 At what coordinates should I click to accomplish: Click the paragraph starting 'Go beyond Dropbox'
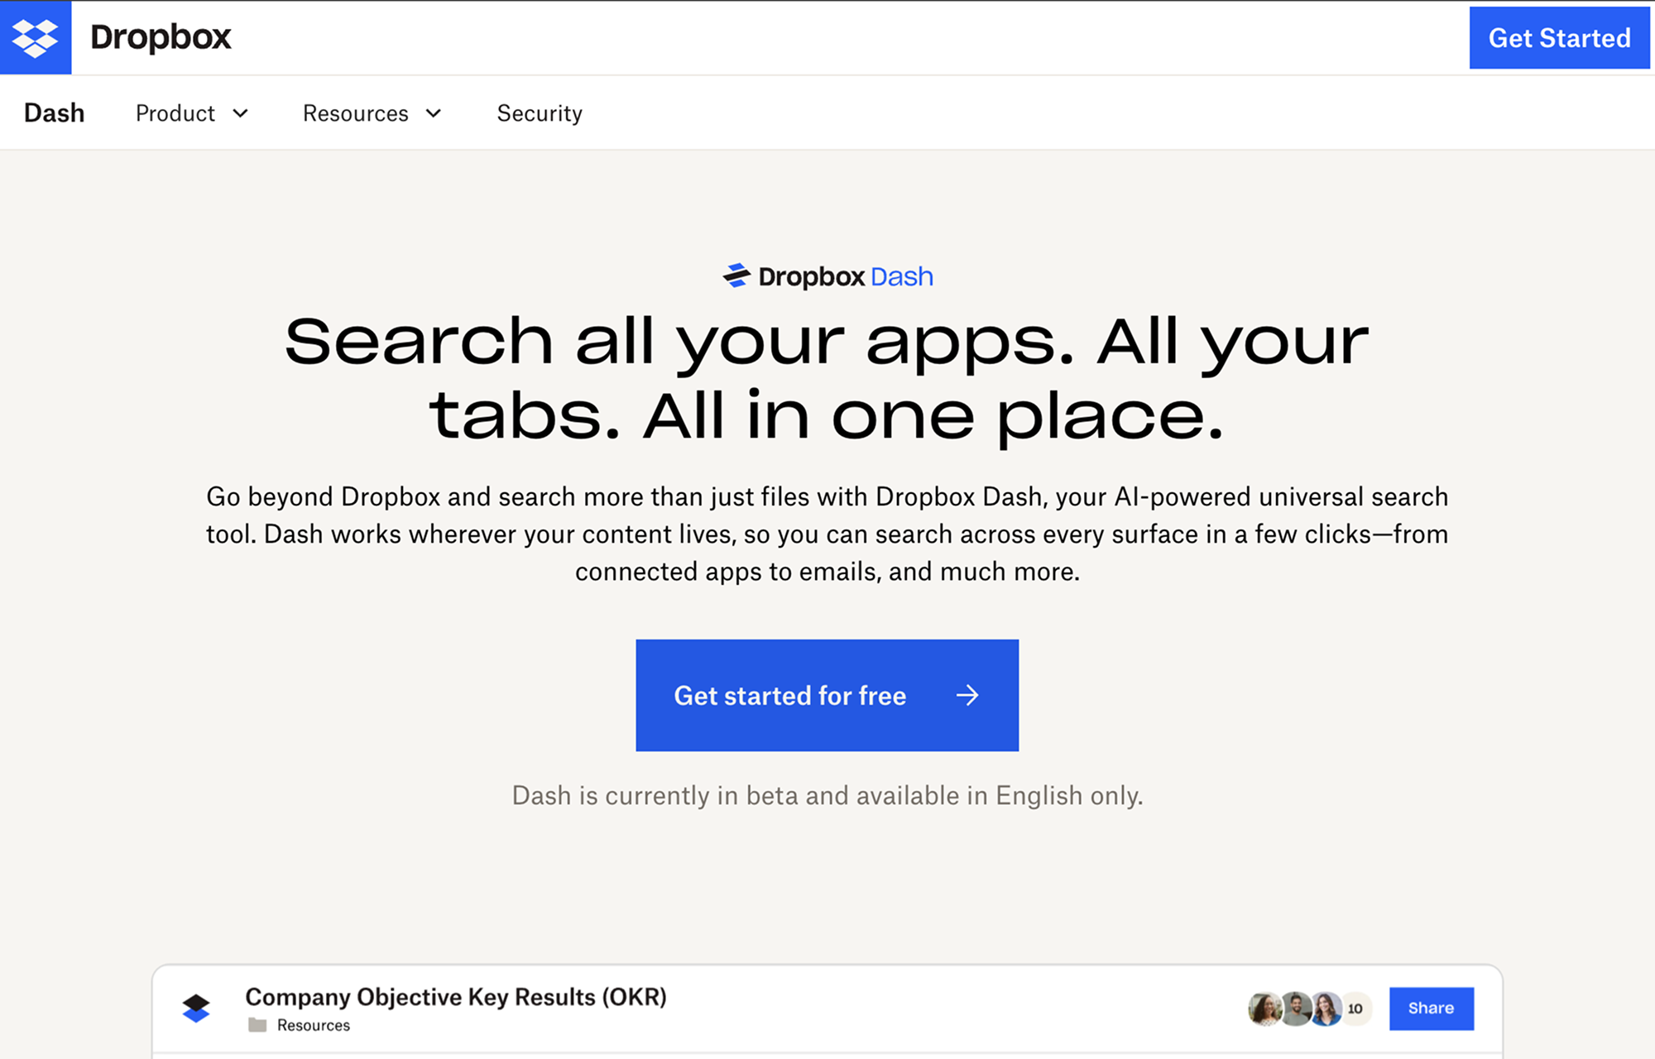tap(827, 534)
